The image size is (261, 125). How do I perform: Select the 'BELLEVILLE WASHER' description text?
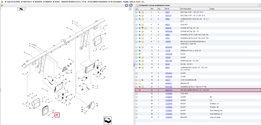pos(187,42)
